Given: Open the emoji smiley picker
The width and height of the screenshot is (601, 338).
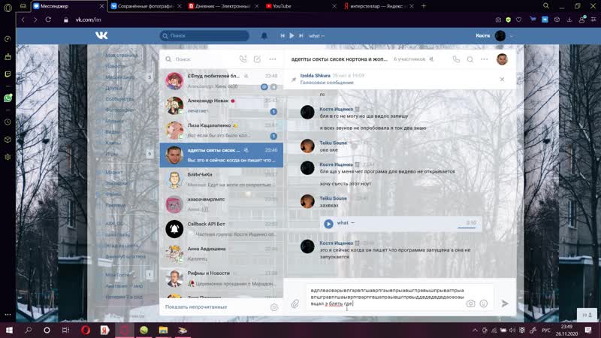Looking at the screenshot, I should (x=484, y=303).
